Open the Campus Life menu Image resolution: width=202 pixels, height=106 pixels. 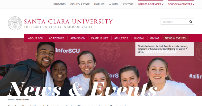100,38
